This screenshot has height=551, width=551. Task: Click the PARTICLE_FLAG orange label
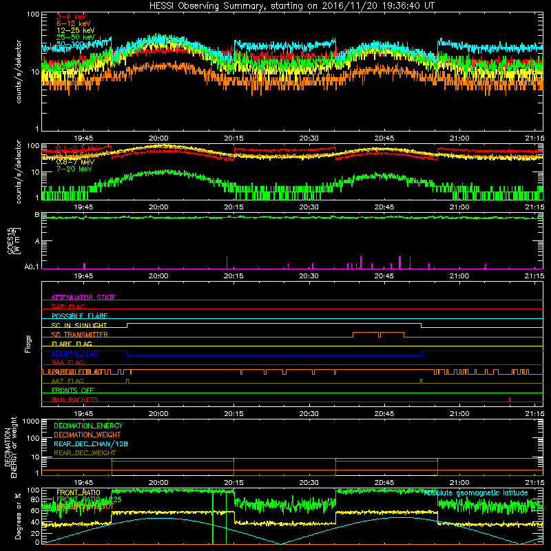76,372
